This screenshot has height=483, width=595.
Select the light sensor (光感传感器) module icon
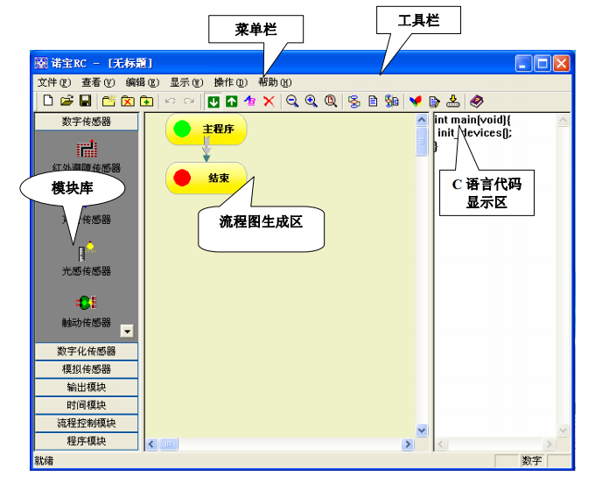86,252
